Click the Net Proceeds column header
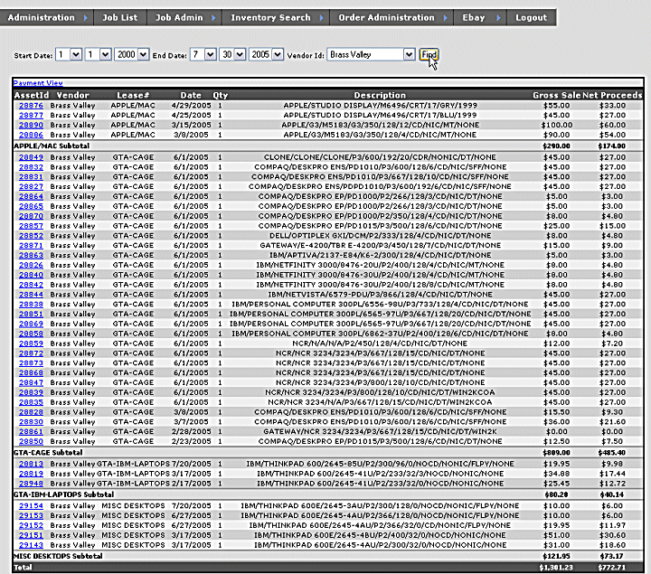 coord(612,95)
